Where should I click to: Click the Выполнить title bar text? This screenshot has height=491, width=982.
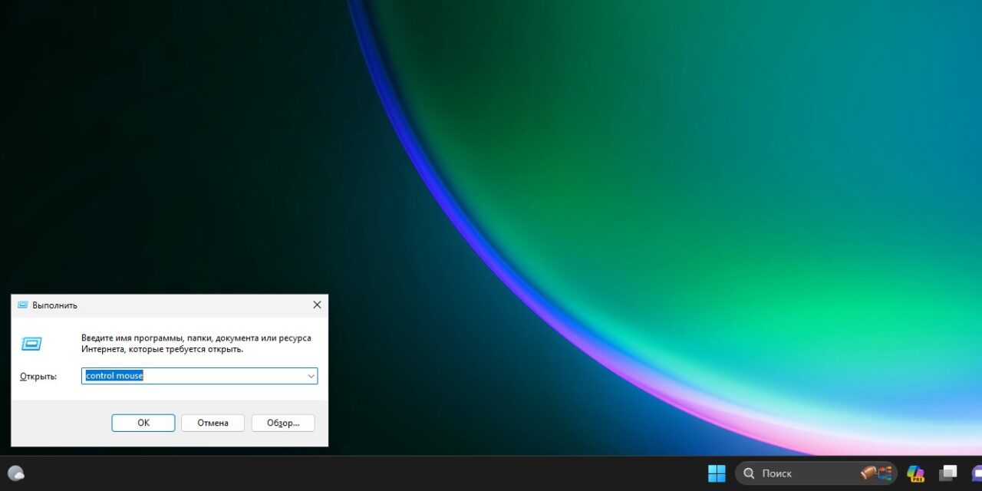point(54,305)
